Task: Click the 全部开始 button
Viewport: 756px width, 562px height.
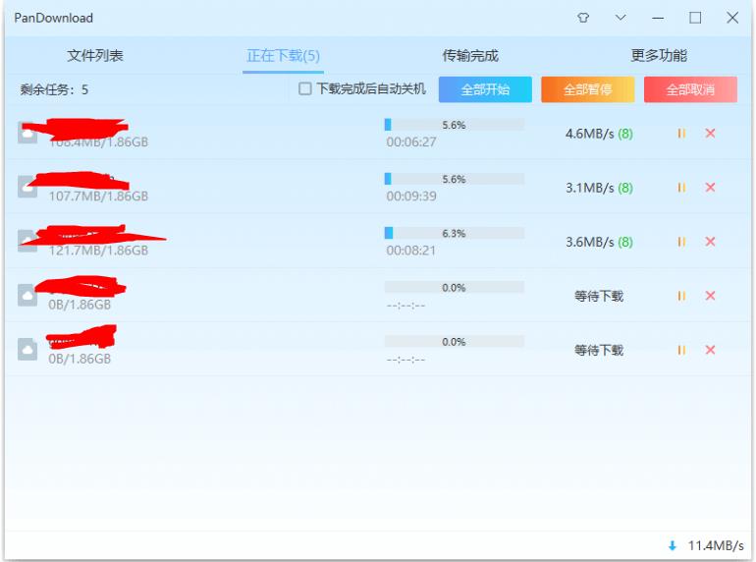Action: pos(485,89)
